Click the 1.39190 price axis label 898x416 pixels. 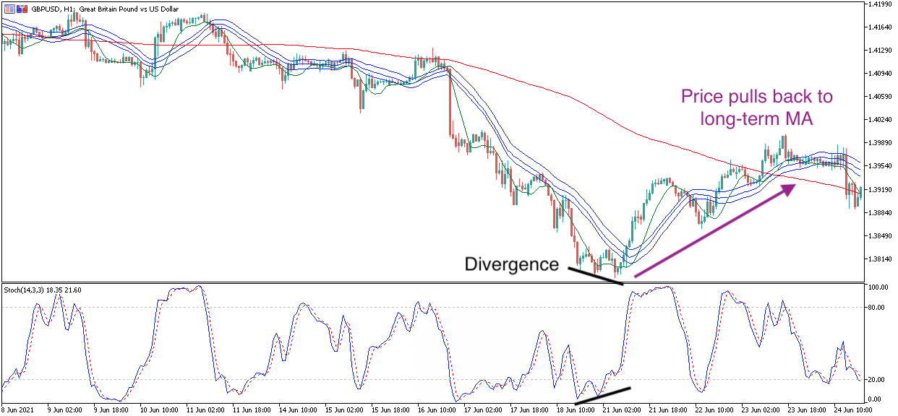click(x=878, y=190)
